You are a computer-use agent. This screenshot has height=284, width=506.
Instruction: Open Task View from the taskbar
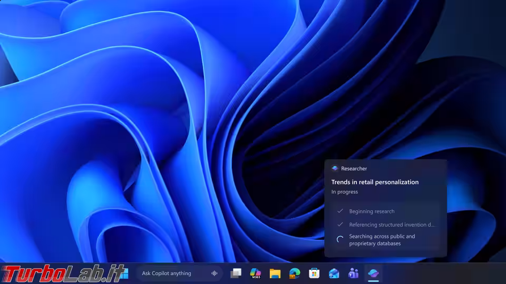236,273
